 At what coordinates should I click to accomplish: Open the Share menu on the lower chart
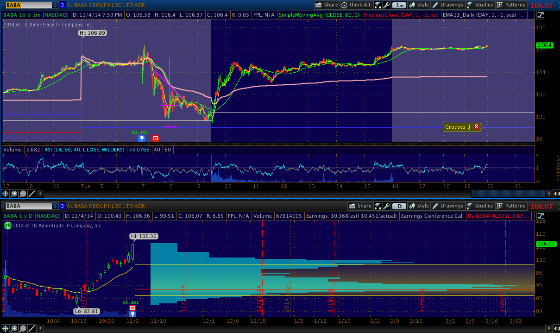coord(360,206)
